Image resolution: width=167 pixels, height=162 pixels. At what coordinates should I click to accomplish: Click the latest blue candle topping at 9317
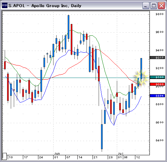(141, 69)
